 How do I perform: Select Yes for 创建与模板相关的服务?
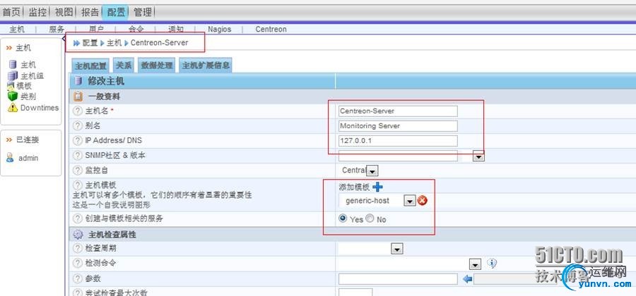(343, 218)
